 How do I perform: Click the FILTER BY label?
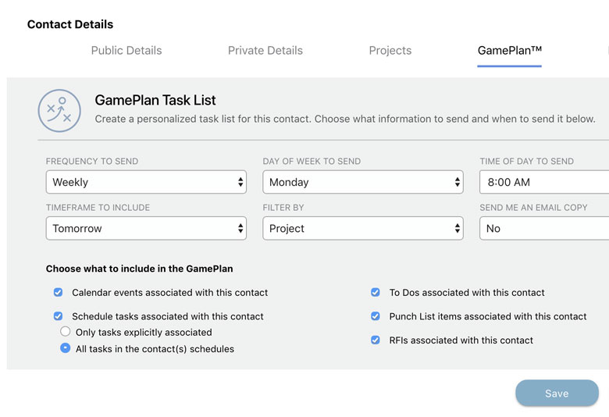[x=283, y=208]
